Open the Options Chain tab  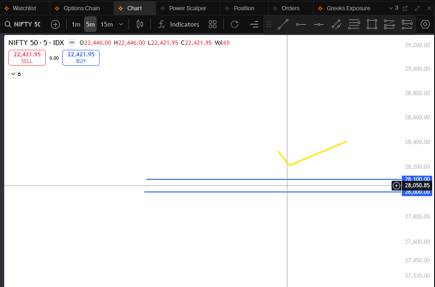[82, 8]
